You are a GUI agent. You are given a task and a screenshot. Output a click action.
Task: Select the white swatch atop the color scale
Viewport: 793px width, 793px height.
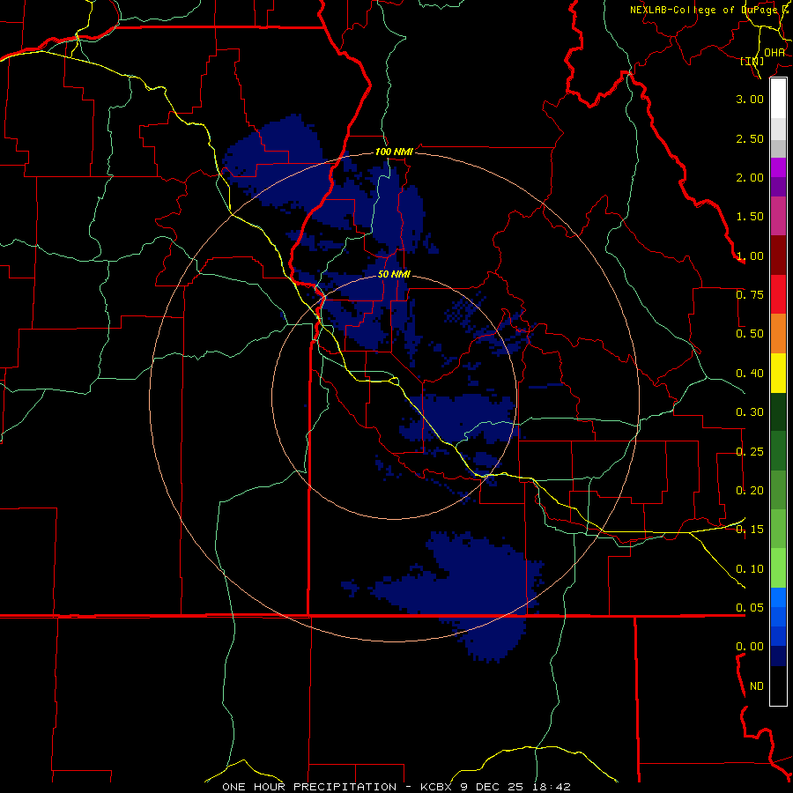point(778,98)
